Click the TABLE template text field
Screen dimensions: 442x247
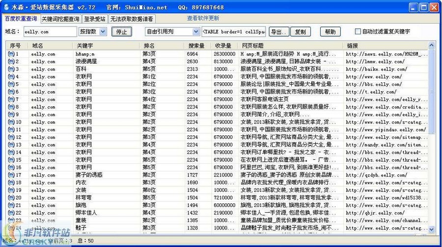tap(234, 32)
